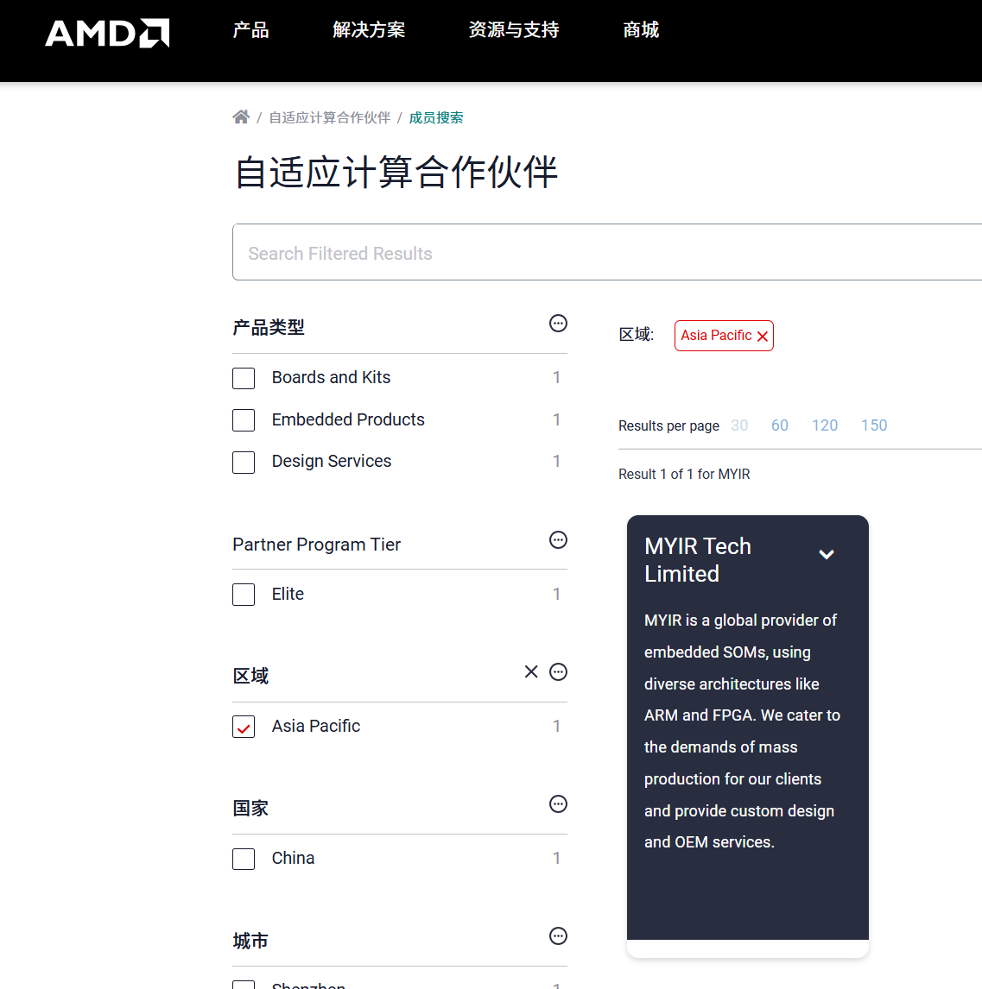Open options circle icon beside 城市

[559, 936]
